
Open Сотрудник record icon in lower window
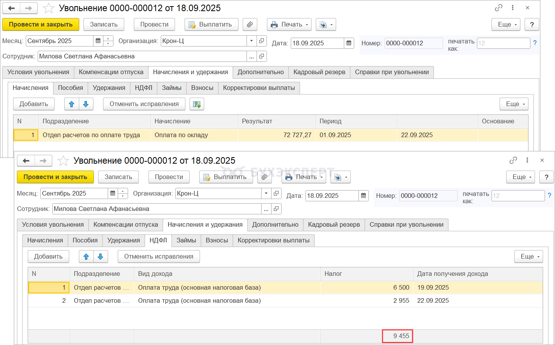(276, 209)
